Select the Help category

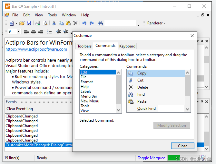click(98, 87)
